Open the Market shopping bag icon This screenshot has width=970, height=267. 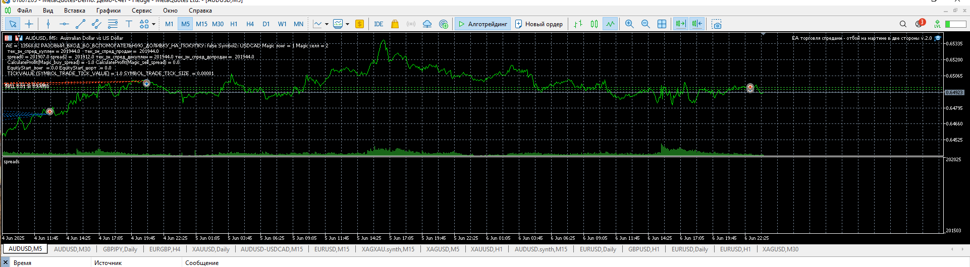395,24
